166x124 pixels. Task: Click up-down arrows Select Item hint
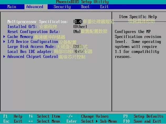44,116
